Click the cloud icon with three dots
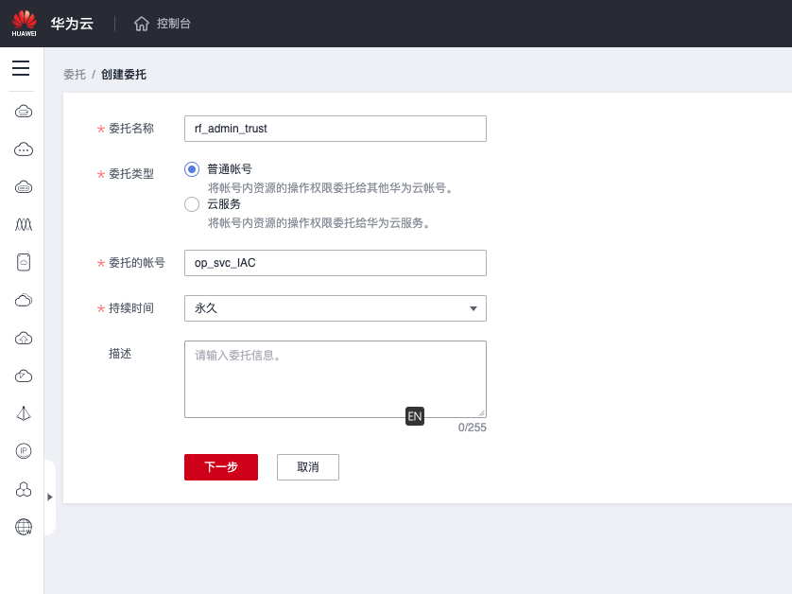The width and height of the screenshot is (792, 594). coord(21,148)
